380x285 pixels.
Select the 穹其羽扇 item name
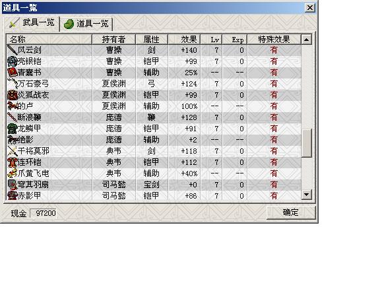33,185
